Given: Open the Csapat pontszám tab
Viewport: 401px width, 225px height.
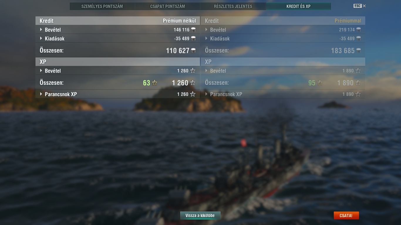Looking at the screenshot, I should pos(168,6).
